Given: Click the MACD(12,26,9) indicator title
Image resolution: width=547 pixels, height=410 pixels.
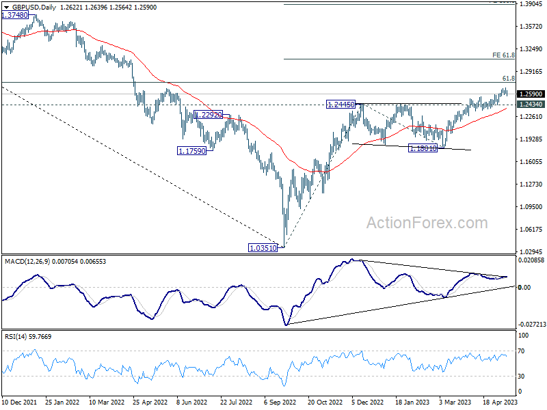Looking at the screenshot, I should 27,262.
